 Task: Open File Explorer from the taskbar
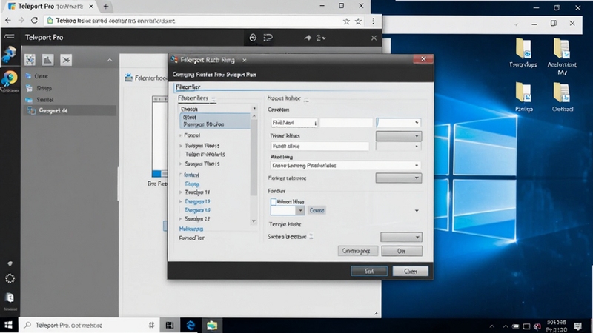pyautogui.click(x=212, y=325)
